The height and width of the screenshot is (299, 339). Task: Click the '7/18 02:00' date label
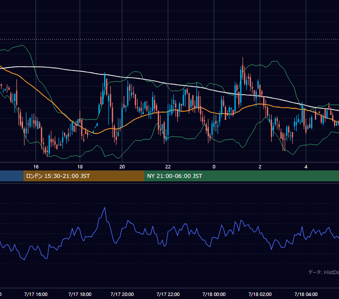[x=260, y=294]
